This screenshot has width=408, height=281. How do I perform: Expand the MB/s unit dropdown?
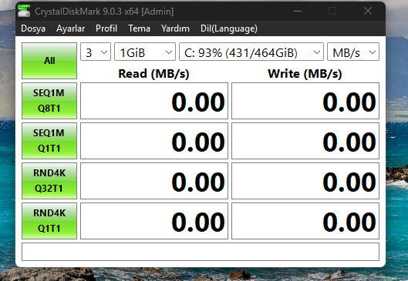(353, 52)
